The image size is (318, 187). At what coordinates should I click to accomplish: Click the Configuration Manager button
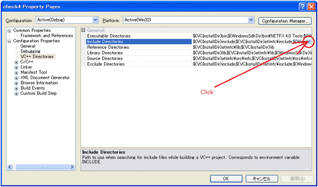click(x=285, y=21)
